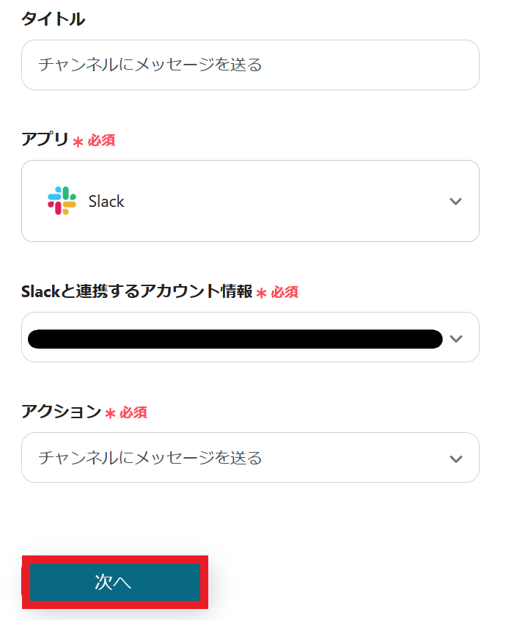Viewport: 528px width, 620px height.
Task: Expand the アプリ dropdown chevron
Action: point(455,201)
